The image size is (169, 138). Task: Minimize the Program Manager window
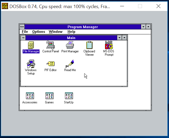143,27
